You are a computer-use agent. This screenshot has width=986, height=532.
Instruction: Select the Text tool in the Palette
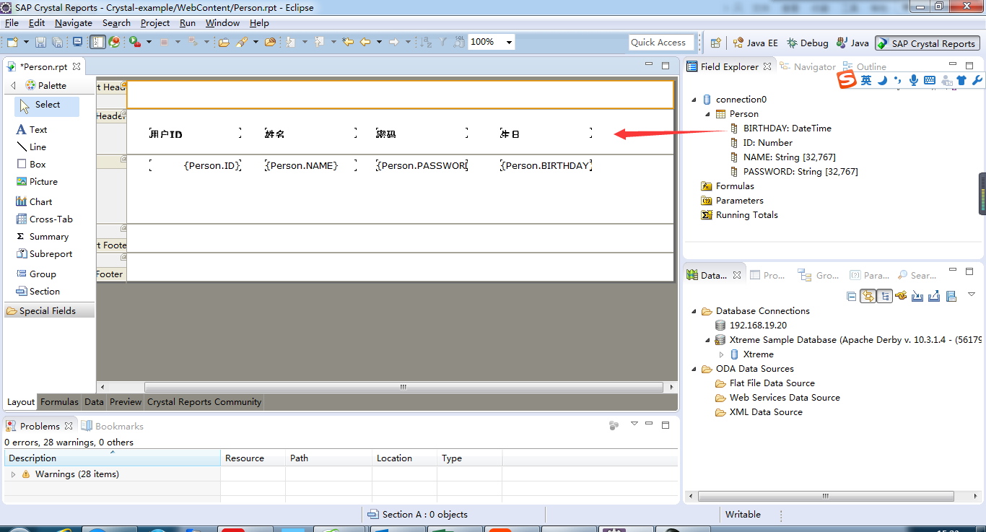pos(36,129)
